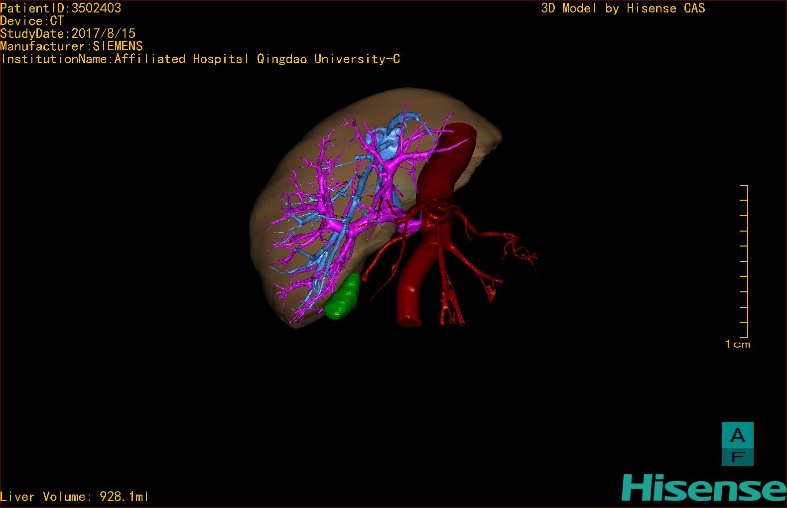787x508 pixels.
Task: Click the Liver Volume: 928.1ml readout
Action: 74,497
